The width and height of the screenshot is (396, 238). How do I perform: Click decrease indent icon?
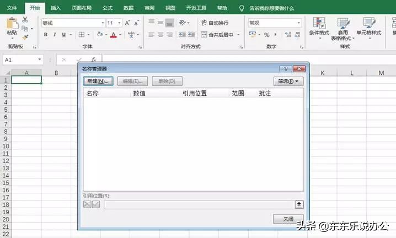[x=182, y=35]
